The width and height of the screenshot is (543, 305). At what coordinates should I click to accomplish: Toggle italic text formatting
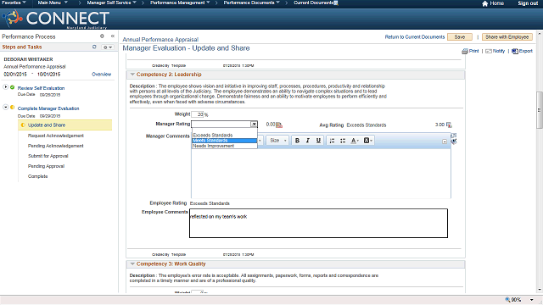click(x=307, y=141)
